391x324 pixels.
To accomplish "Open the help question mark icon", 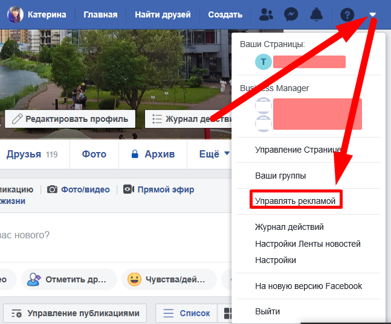I will [347, 14].
